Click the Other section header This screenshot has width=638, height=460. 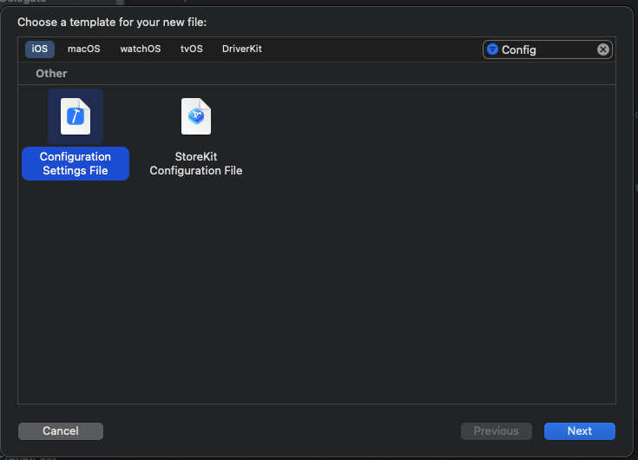pos(51,74)
